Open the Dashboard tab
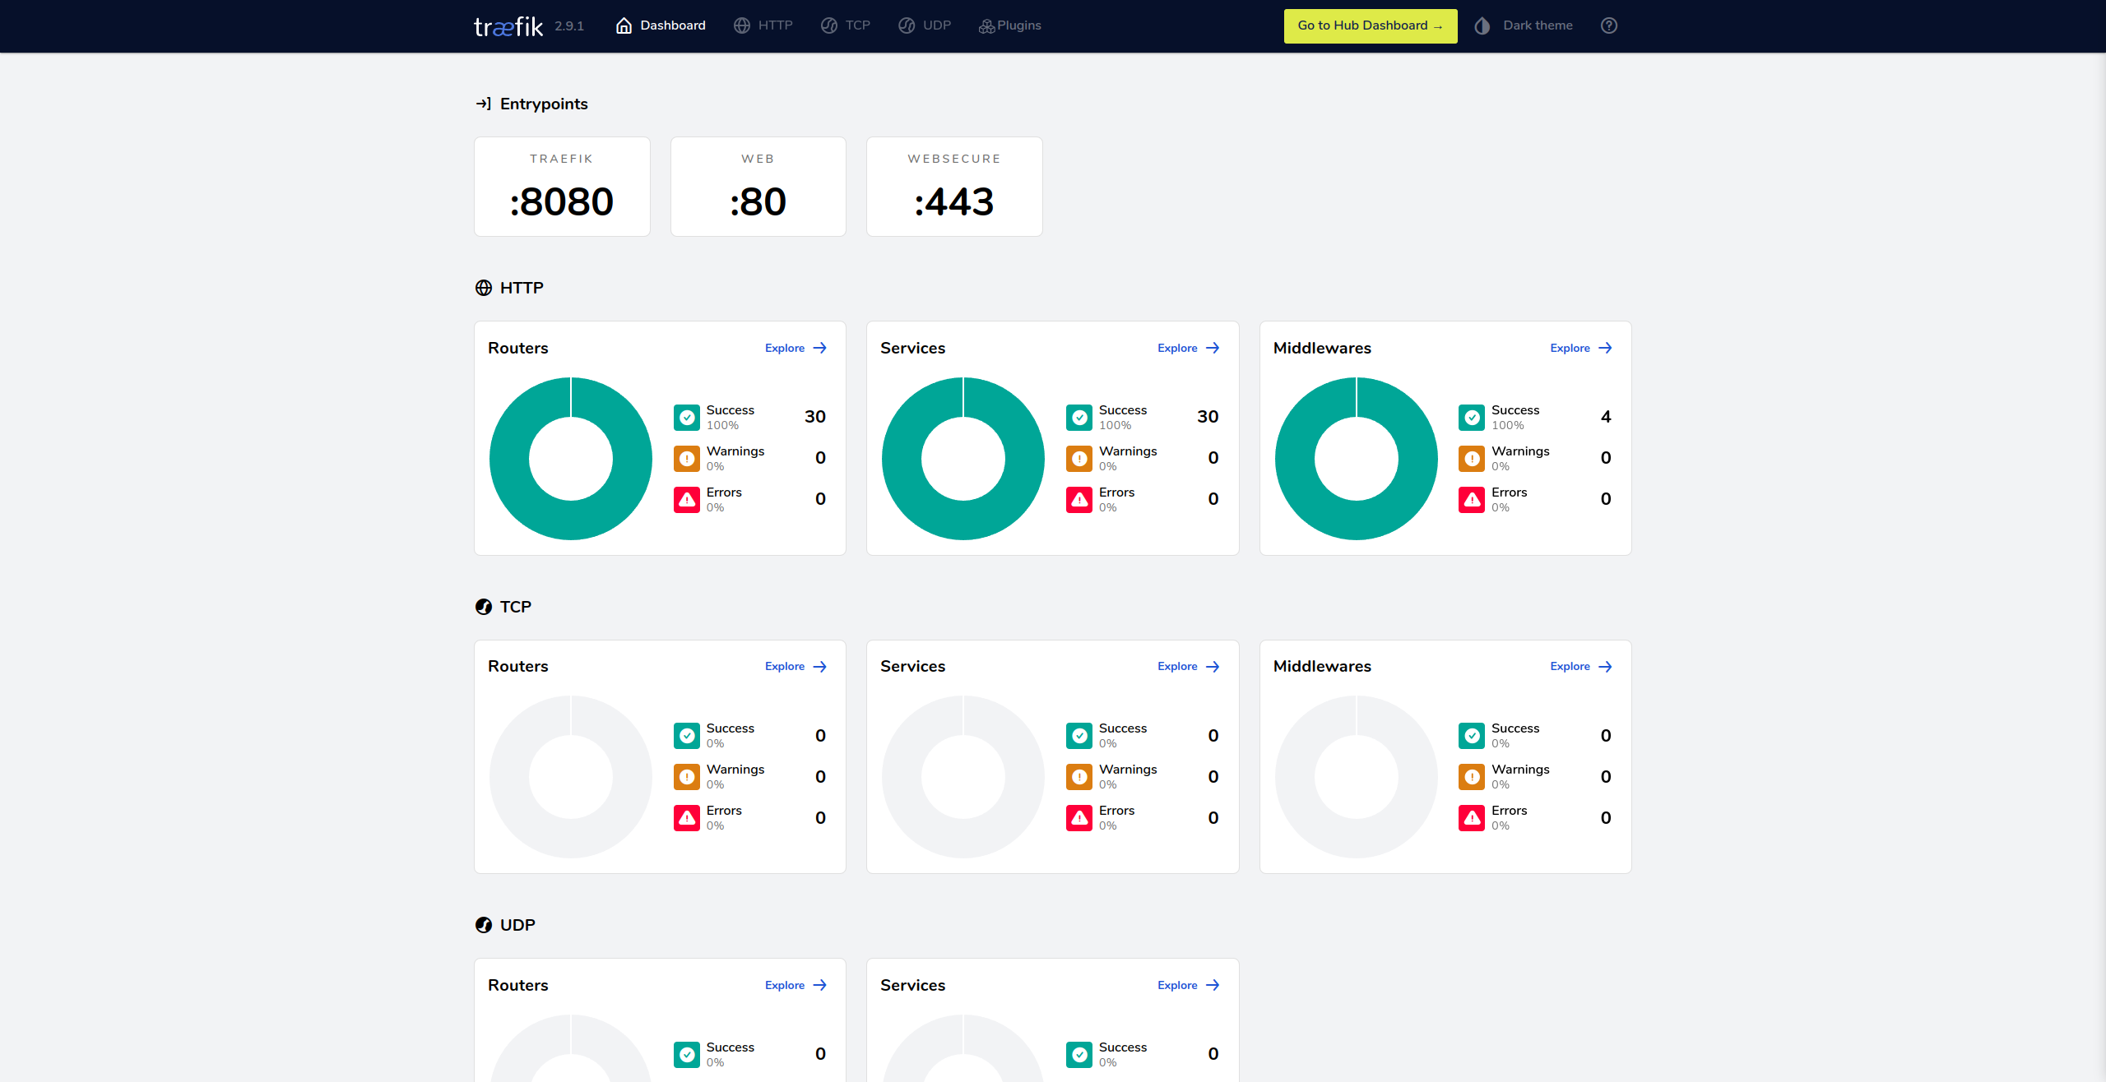The height and width of the screenshot is (1082, 2106). pos(661,25)
